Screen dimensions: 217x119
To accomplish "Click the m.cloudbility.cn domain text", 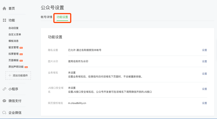I will point(77,103).
